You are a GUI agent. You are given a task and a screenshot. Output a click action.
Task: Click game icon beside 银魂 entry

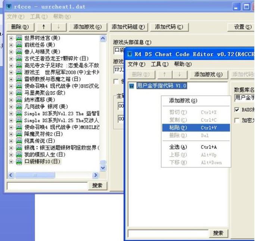point(19,148)
